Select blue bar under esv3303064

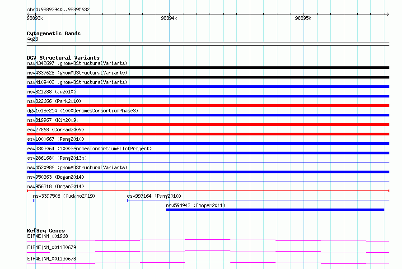point(208,153)
